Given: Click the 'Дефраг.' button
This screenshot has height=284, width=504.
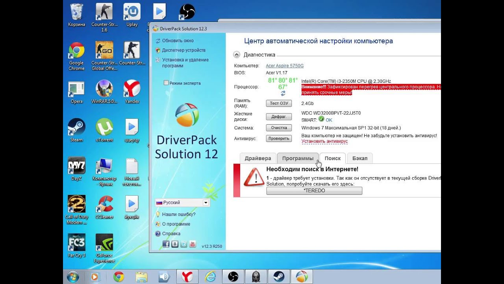Looking at the screenshot, I should 279,117.
